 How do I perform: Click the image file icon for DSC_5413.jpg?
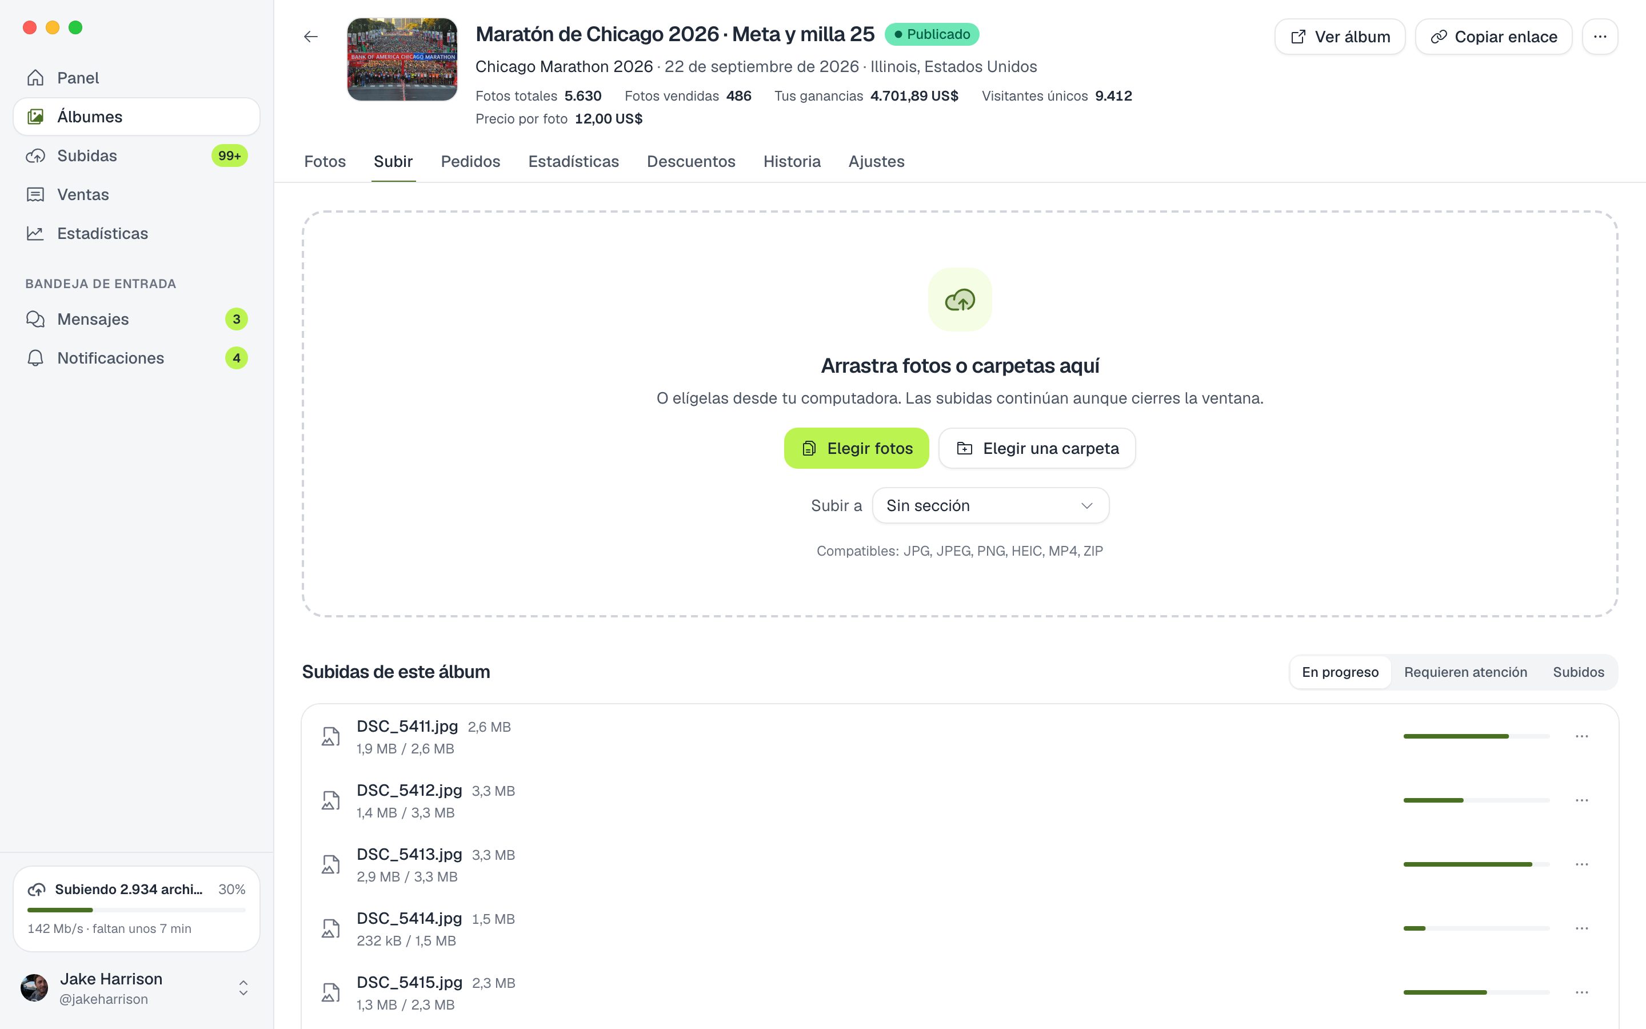[x=330, y=864]
